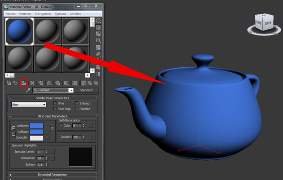Click the Glossiness value field
This screenshot has width=283, height=180.
click(x=41, y=158)
